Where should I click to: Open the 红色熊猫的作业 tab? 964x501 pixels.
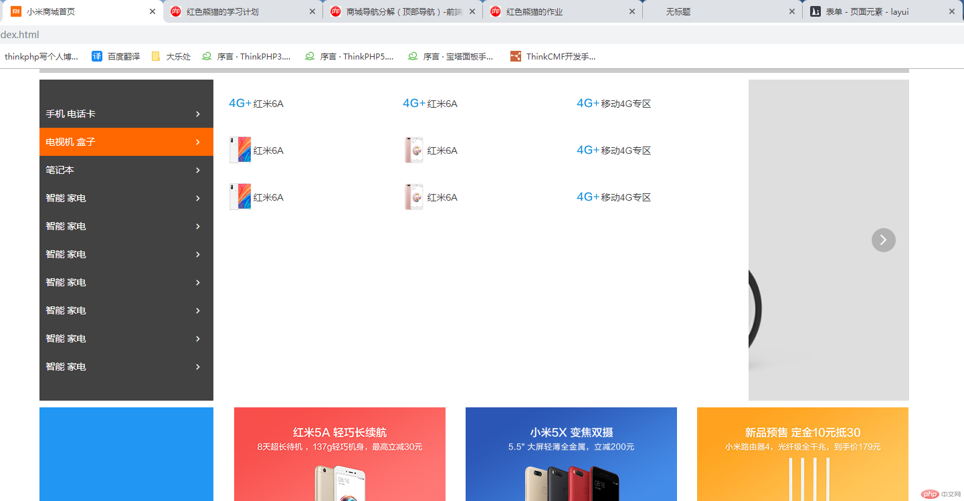click(x=562, y=12)
